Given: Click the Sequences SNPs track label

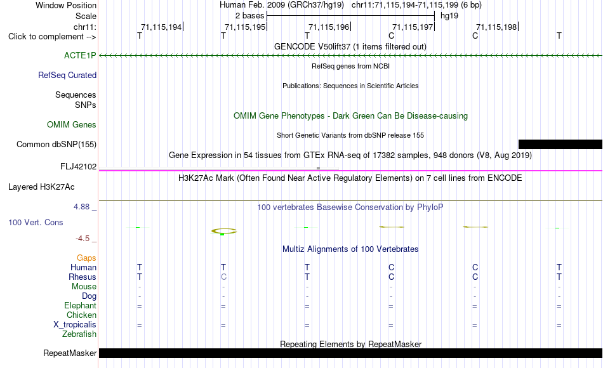Looking at the screenshot, I should (x=76, y=100).
